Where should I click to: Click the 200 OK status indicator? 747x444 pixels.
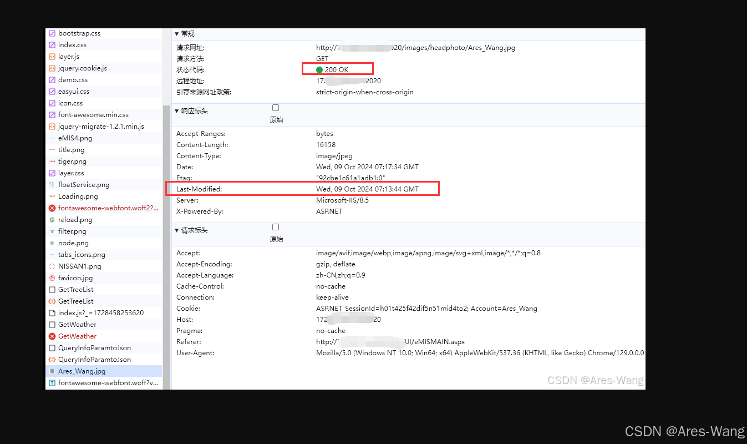point(337,68)
